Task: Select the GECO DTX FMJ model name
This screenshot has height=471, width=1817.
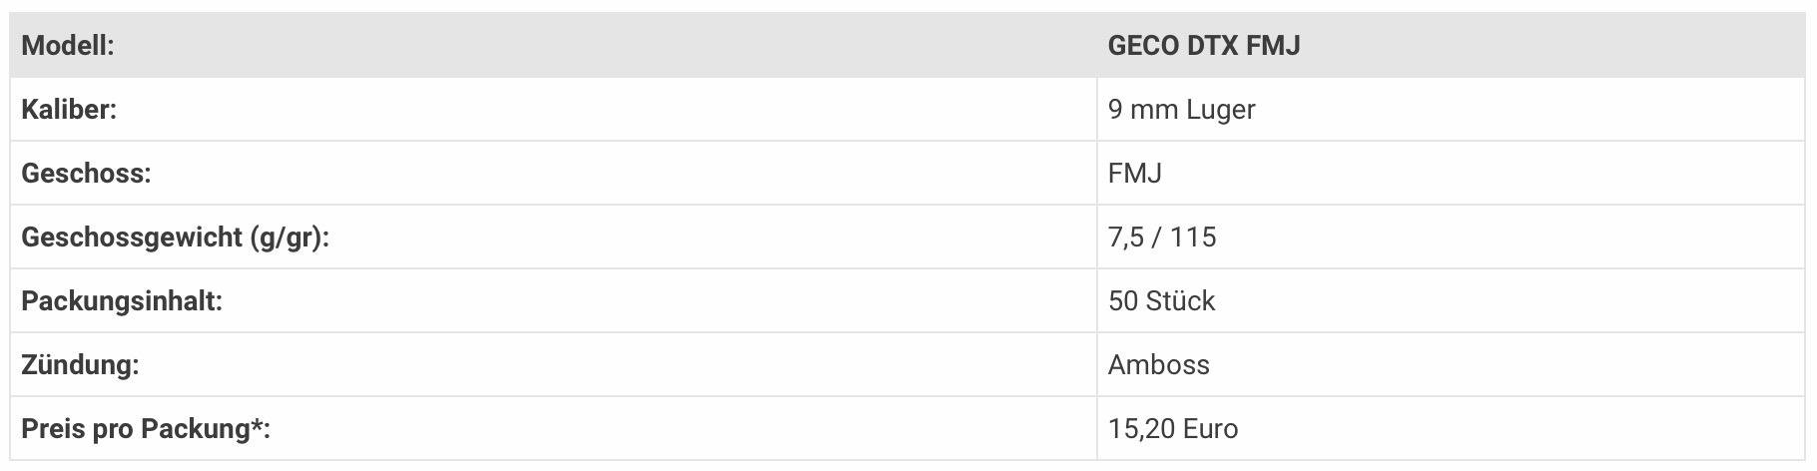Action: [x=1204, y=46]
